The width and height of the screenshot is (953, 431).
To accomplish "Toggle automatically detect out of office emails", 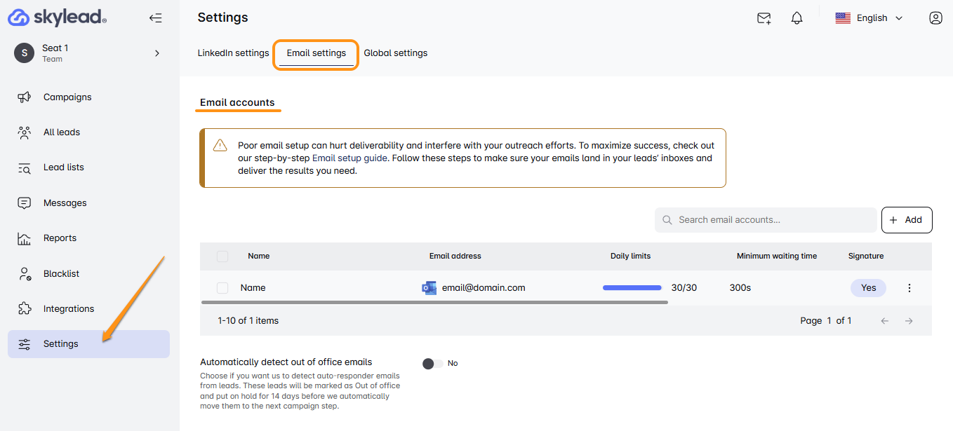I will pos(432,363).
